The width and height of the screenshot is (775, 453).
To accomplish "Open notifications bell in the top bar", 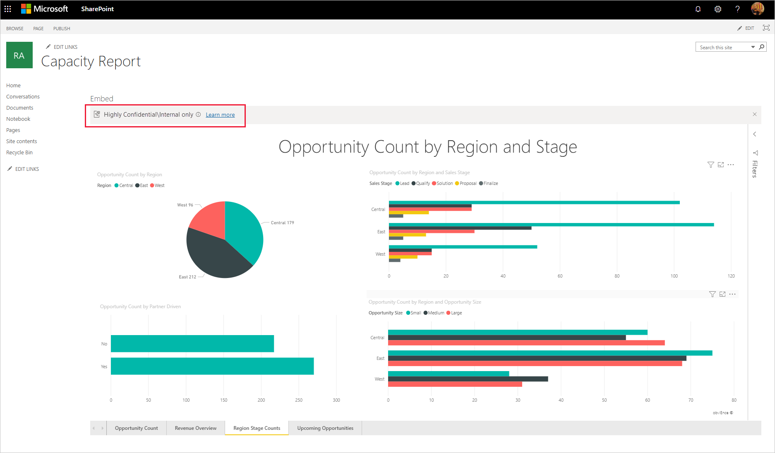I will tap(698, 9).
